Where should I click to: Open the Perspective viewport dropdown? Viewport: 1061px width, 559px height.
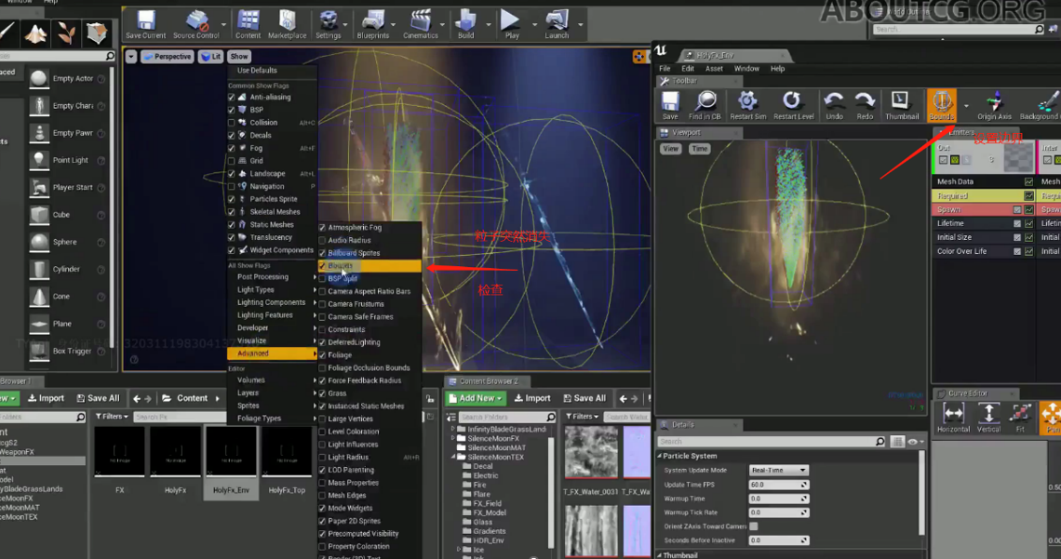tap(167, 57)
